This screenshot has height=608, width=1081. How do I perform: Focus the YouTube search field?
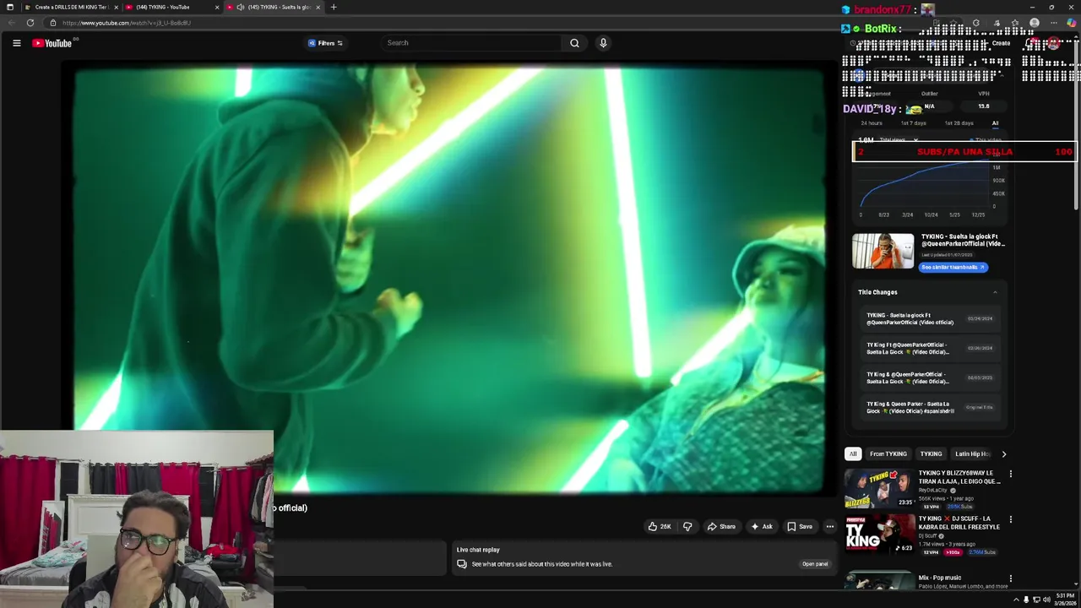click(471, 43)
